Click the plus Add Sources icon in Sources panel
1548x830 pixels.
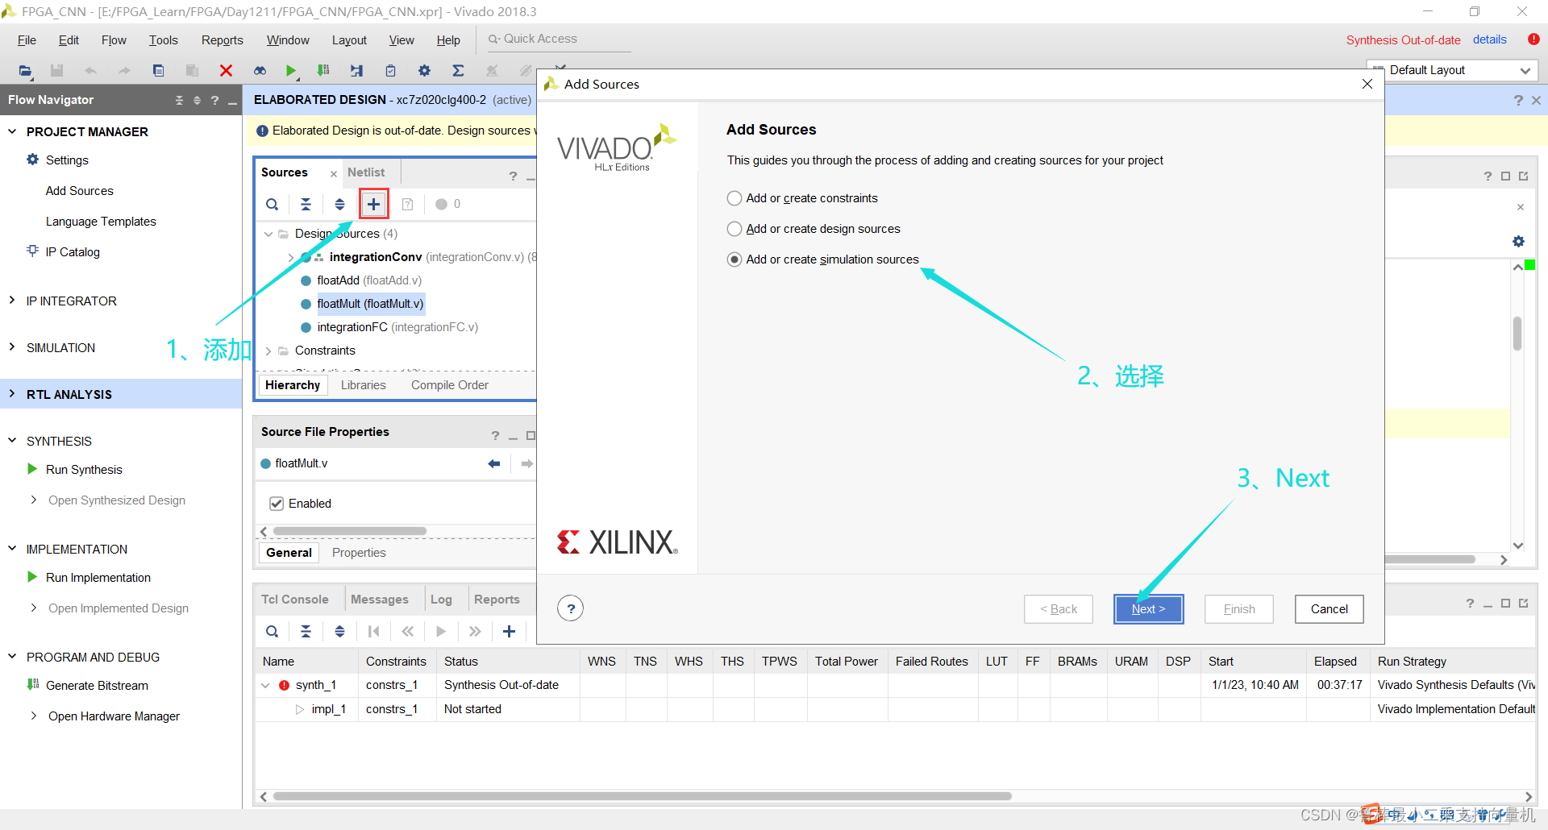(x=373, y=204)
